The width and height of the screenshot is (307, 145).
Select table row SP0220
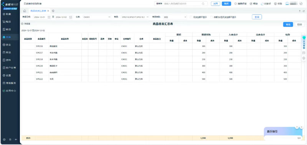tap(161, 66)
